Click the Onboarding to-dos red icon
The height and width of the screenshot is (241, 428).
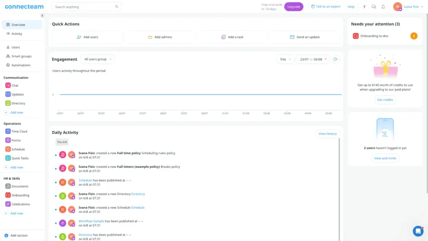356,36
